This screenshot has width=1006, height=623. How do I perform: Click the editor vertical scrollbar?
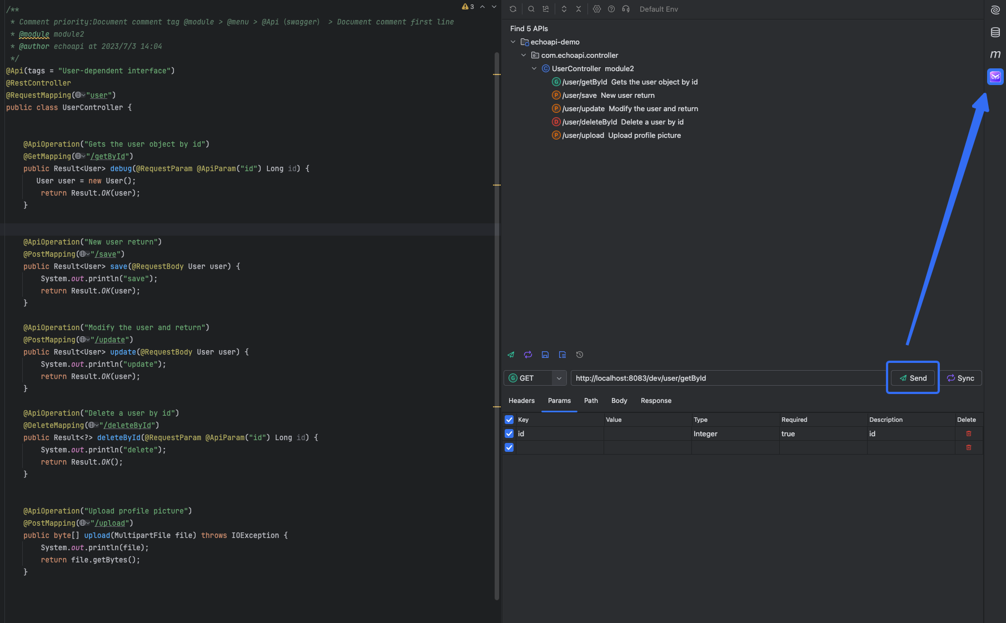[x=497, y=325]
